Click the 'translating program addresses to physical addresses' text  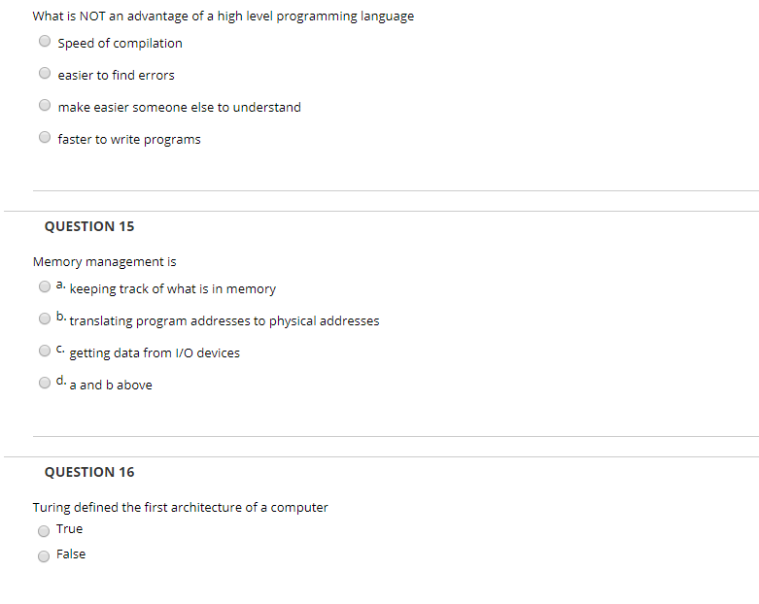[x=224, y=321]
